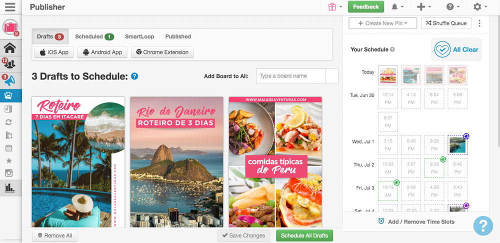Open the Rio de Janeiro Roteiro draft
Screen dimensions: 500x243
[176, 162]
